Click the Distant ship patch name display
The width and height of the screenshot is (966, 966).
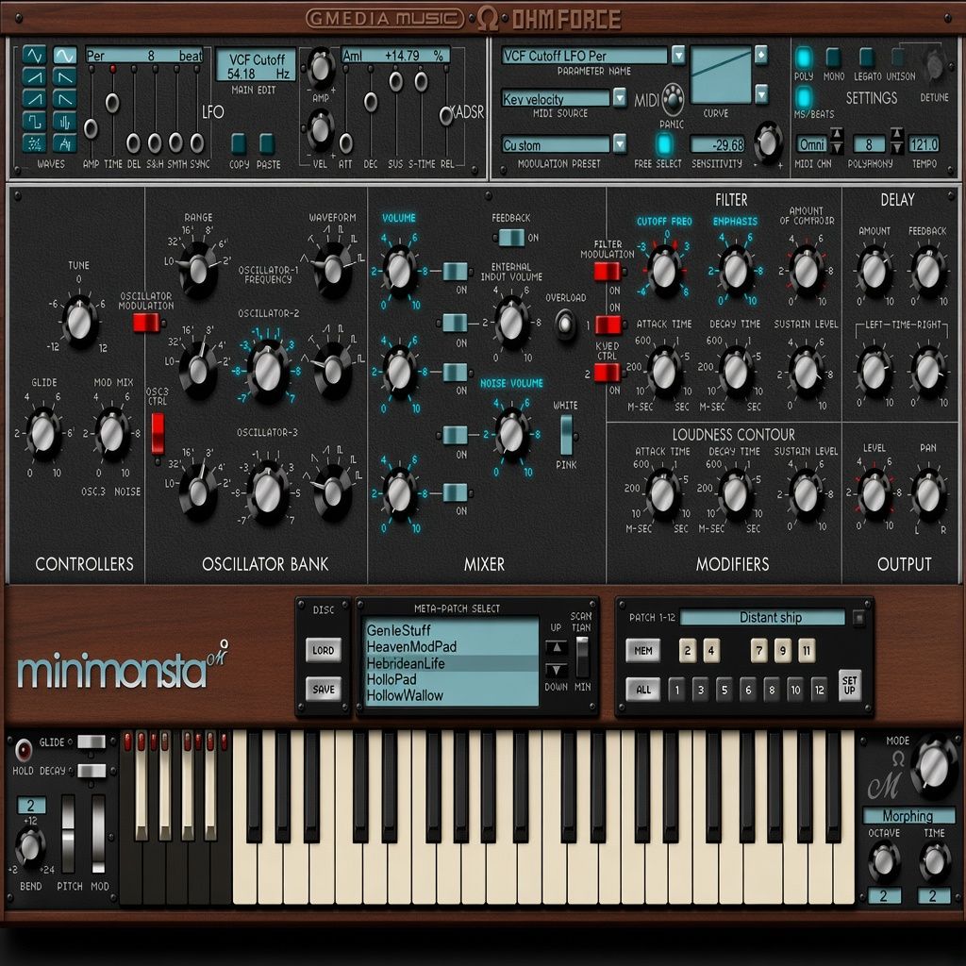click(762, 617)
